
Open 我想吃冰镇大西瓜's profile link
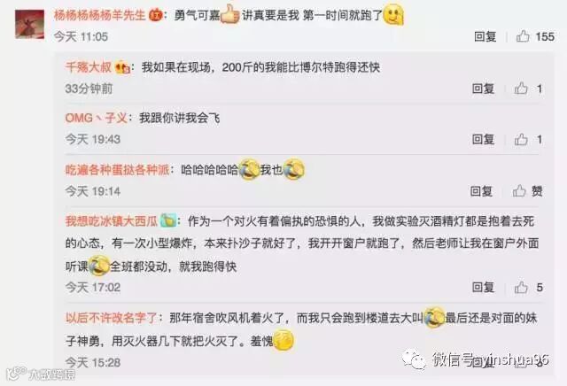tap(112, 220)
